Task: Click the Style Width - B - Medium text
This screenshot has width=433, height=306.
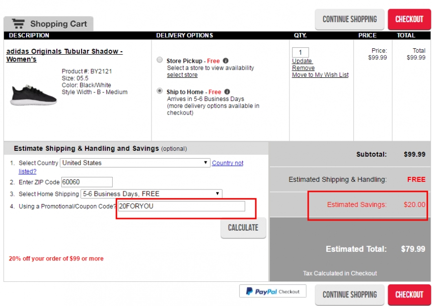Action: tap(95, 92)
